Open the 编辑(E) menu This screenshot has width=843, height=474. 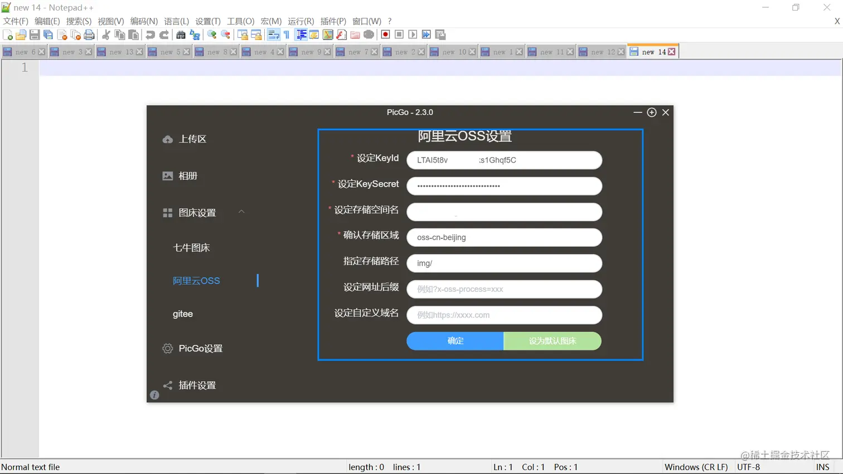tap(47, 21)
